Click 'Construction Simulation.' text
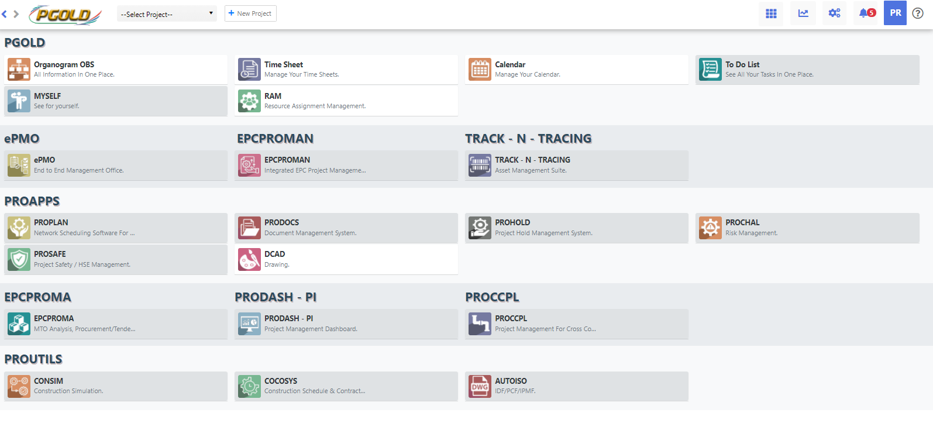 pos(68,391)
